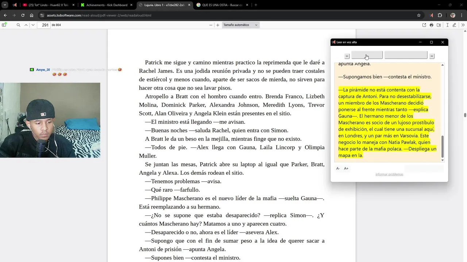Close the QUE ES UNA OSTIA tab
Viewport: 467px width, 262px height.
point(247,5)
